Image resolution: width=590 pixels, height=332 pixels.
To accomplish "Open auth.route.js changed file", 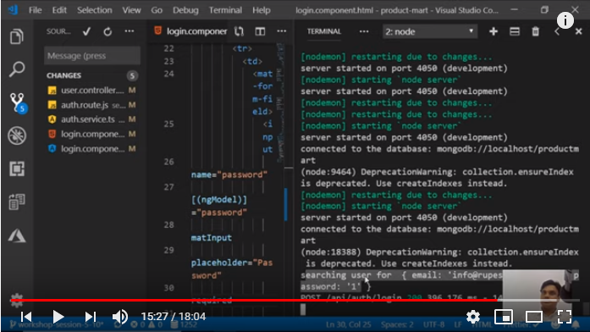I will click(x=92, y=105).
